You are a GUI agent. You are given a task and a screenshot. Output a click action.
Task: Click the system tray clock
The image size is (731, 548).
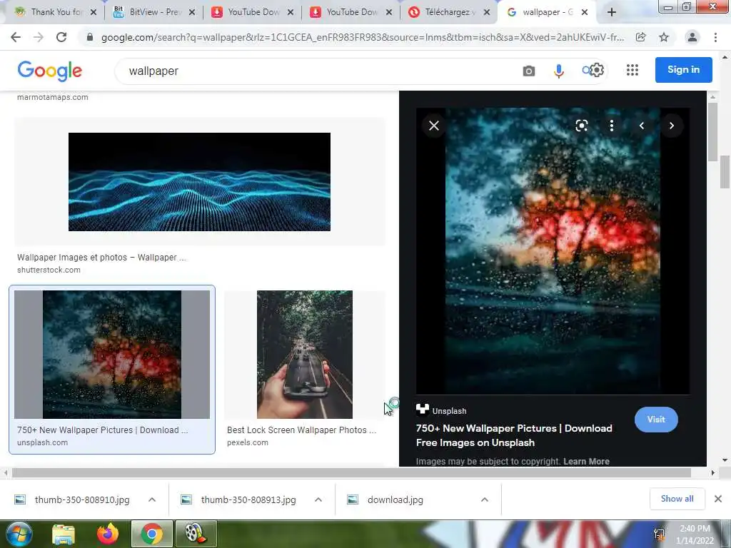[695, 534]
